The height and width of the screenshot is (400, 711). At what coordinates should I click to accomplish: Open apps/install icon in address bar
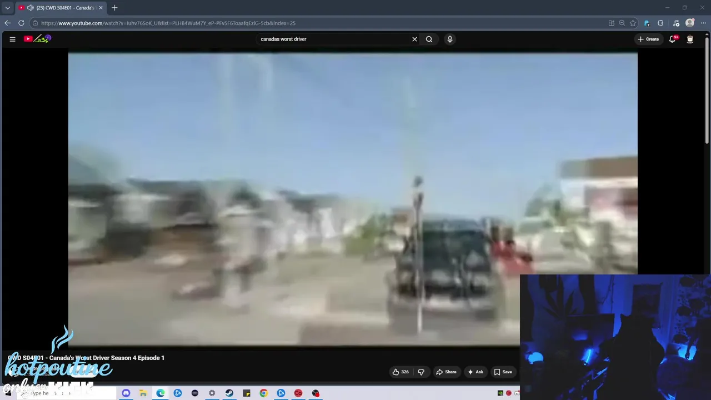point(612,23)
